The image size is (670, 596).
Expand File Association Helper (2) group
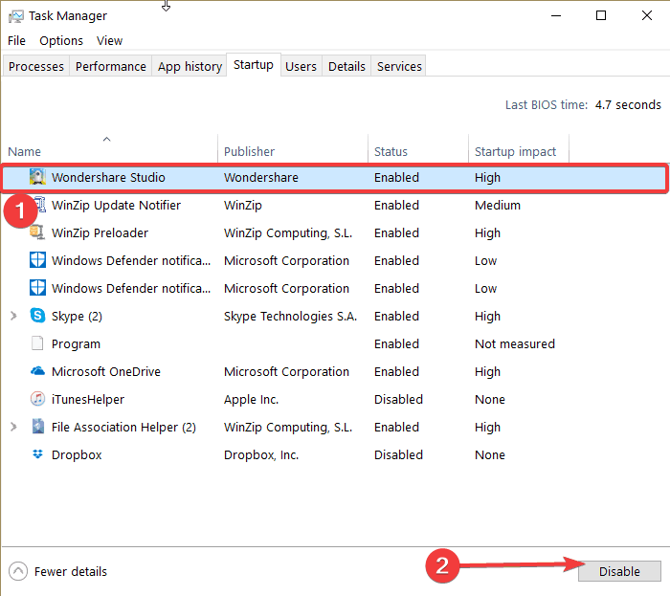pyautogui.click(x=13, y=427)
